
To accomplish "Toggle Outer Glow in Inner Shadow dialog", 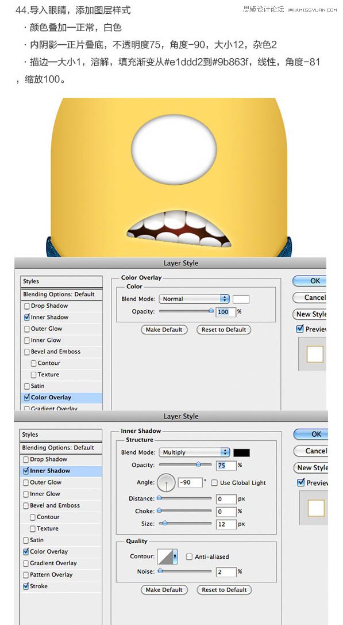I will (x=26, y=482).
